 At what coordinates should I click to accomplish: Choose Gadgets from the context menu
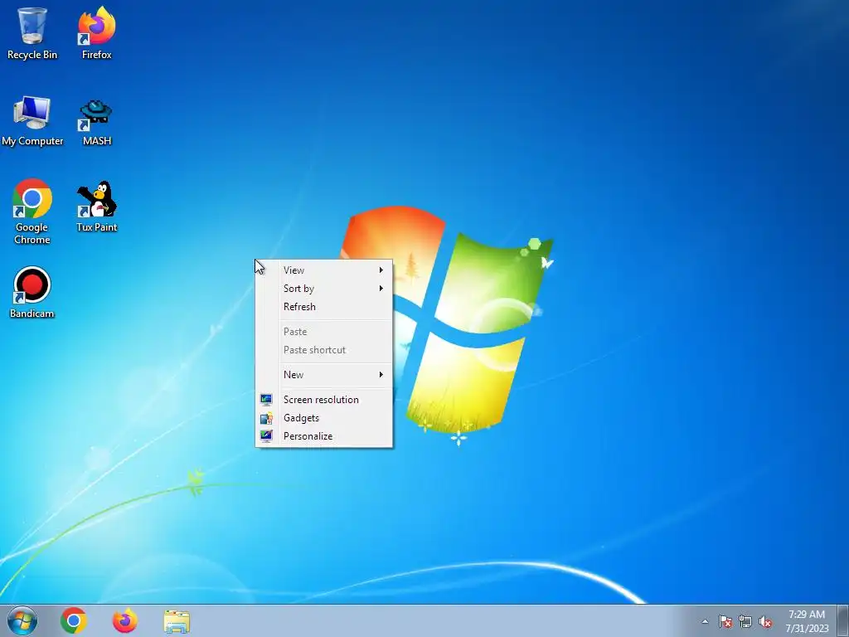click(x=324, y=418)
